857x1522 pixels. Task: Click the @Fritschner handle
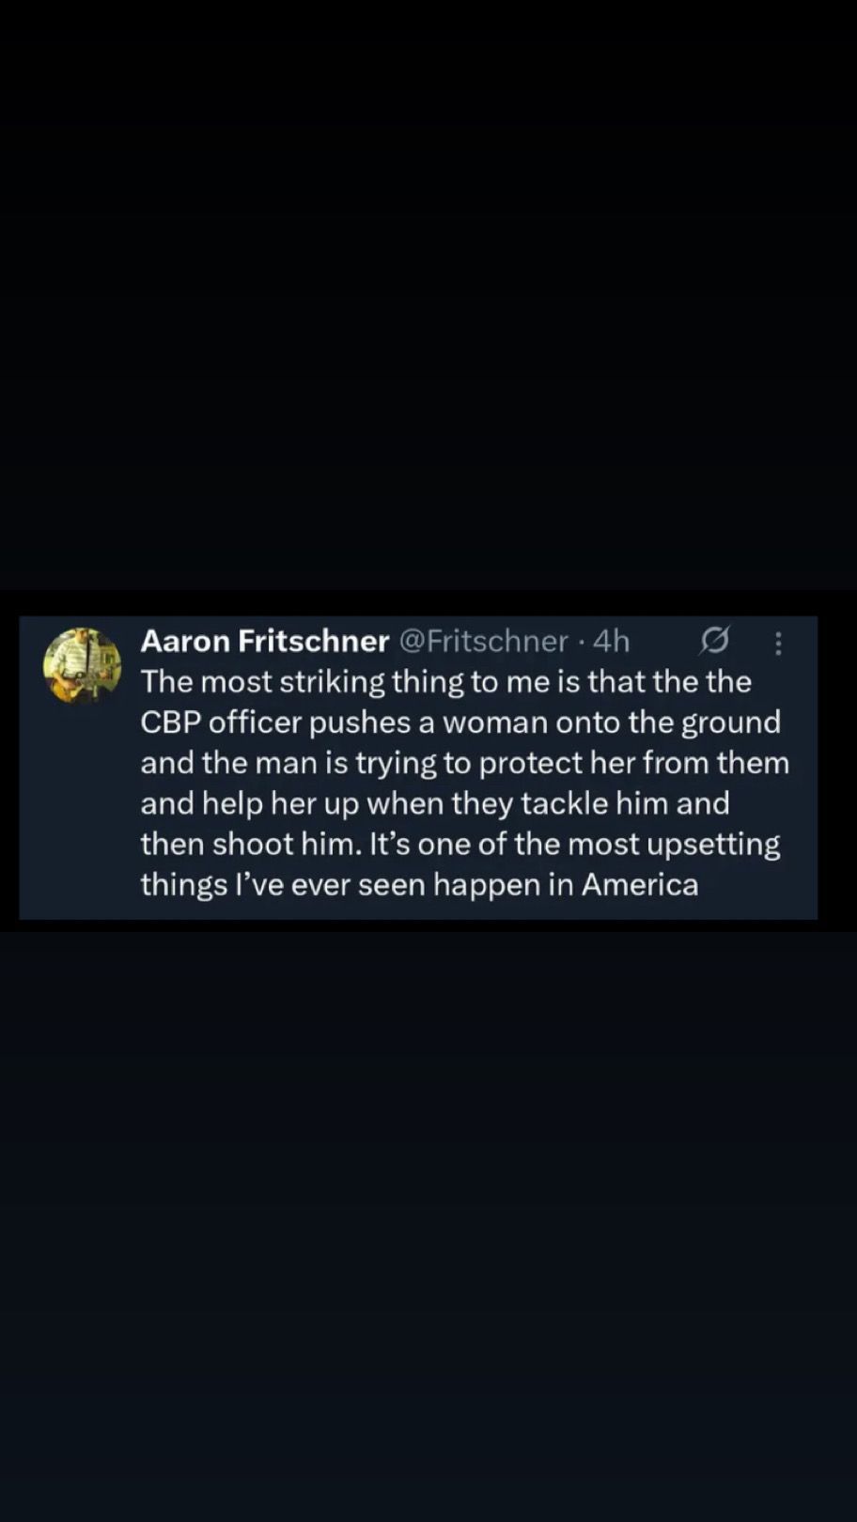483,641
